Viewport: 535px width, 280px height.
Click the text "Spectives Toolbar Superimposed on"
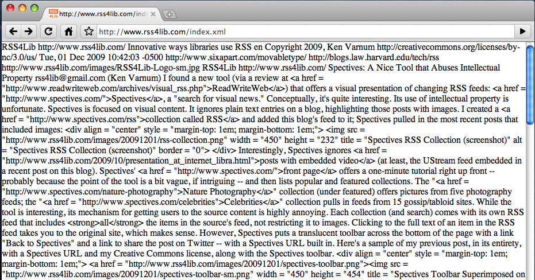coord(460,274)
